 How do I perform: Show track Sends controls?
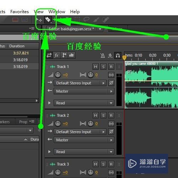[x=64, y=55]
